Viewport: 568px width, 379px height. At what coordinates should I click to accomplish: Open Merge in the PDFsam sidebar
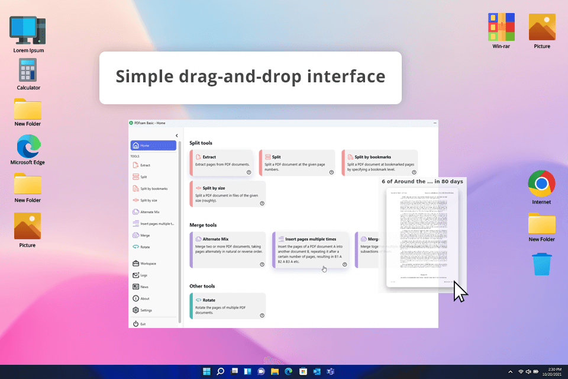(153, 235)
